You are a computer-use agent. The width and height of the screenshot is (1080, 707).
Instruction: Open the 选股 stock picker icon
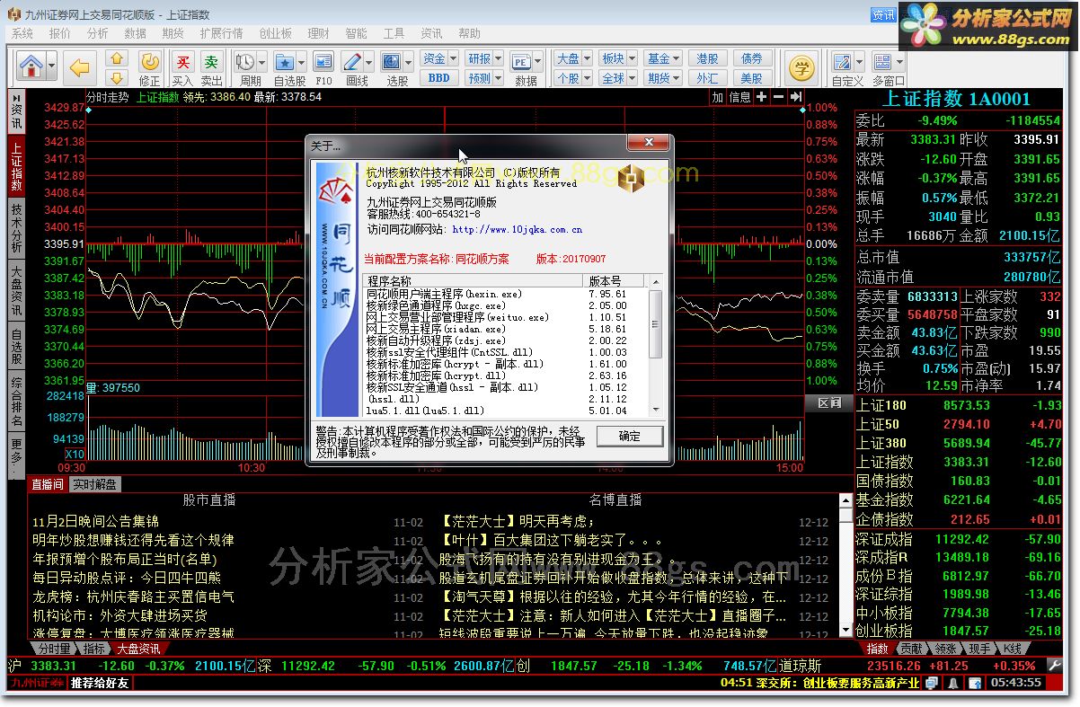[391, 61]
